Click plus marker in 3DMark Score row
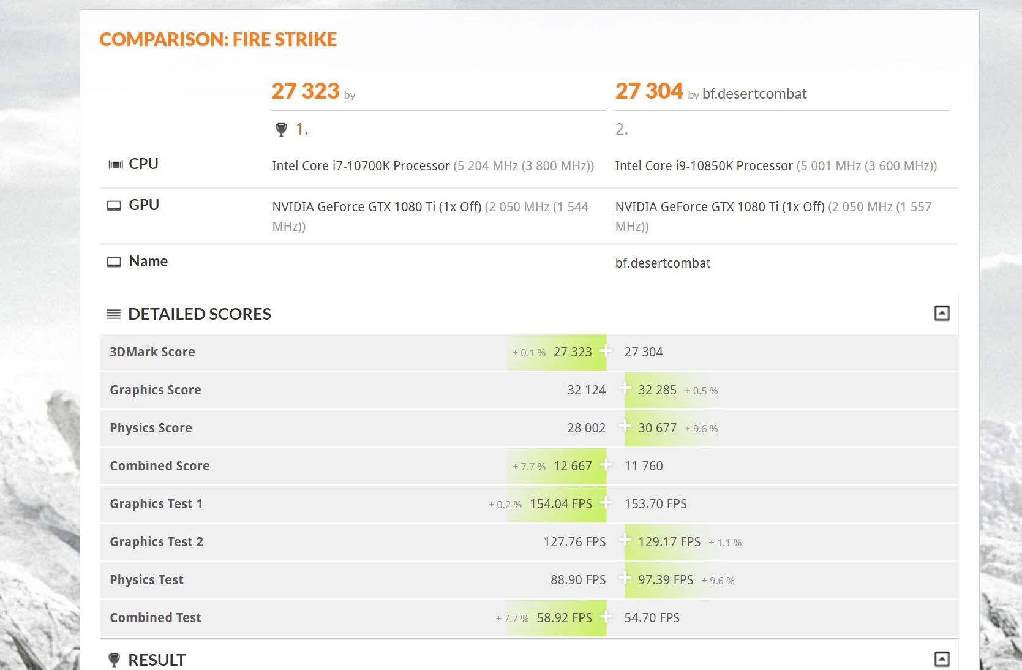 (x=606, y=350)
